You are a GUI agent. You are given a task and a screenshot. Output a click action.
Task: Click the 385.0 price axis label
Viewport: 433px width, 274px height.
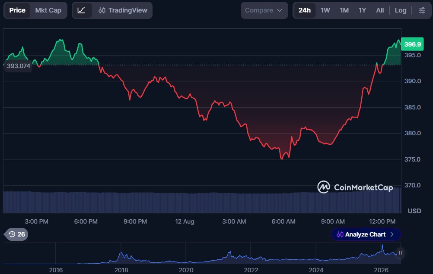[413, 107]
